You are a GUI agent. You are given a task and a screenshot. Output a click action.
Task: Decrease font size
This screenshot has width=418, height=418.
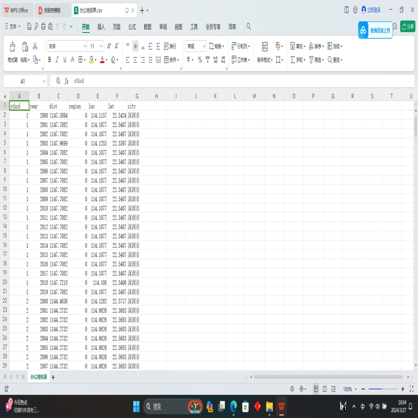pyautogui.click(x=116, y=47)
